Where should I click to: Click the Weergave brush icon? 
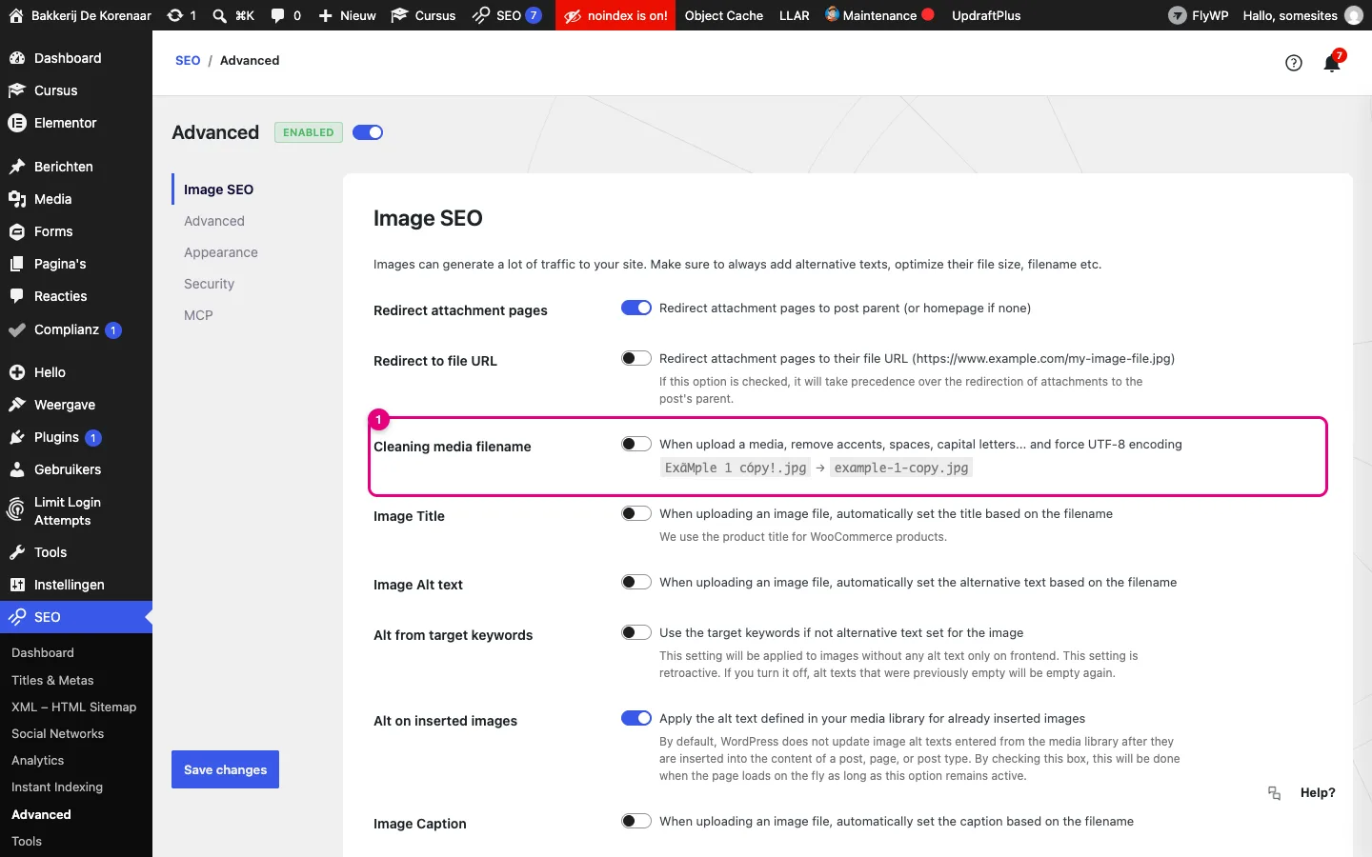(x=17, y=405)
